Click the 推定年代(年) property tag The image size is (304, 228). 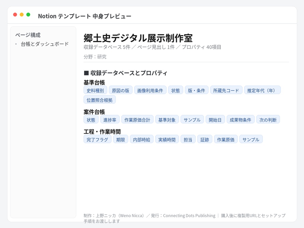pos(262,90)
